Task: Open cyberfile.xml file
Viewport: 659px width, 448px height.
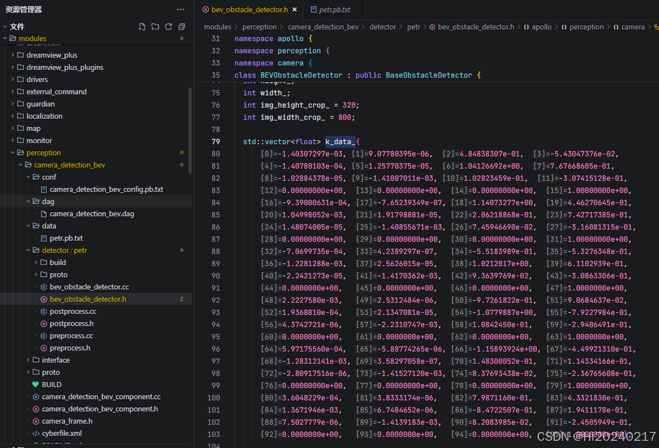Action: (x=62, y=433)
